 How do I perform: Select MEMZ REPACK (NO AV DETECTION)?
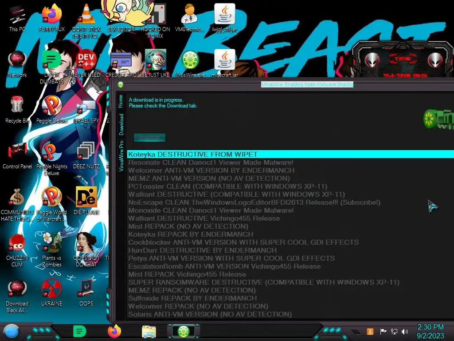[x=290, y=290]
